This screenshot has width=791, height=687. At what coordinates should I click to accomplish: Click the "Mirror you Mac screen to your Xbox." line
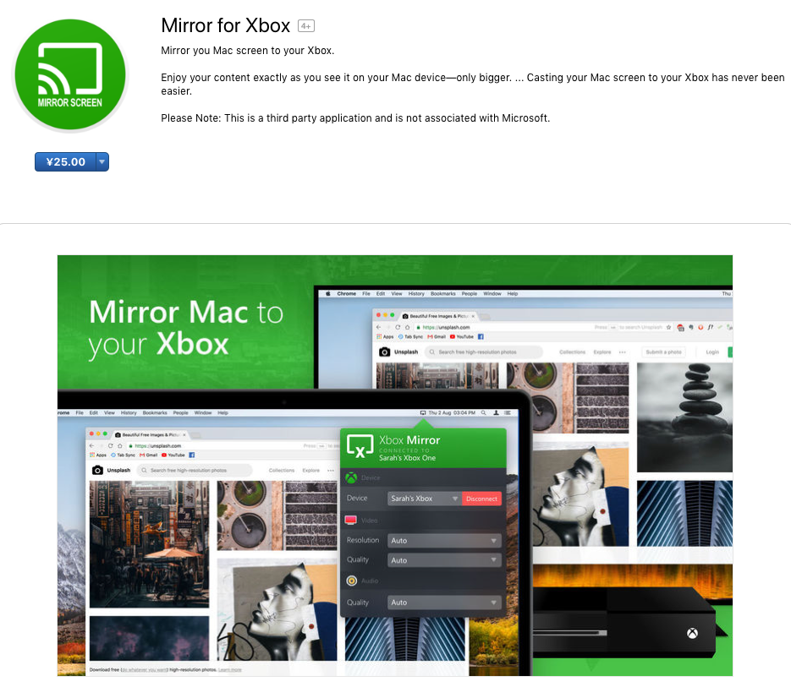click(248, 51)
